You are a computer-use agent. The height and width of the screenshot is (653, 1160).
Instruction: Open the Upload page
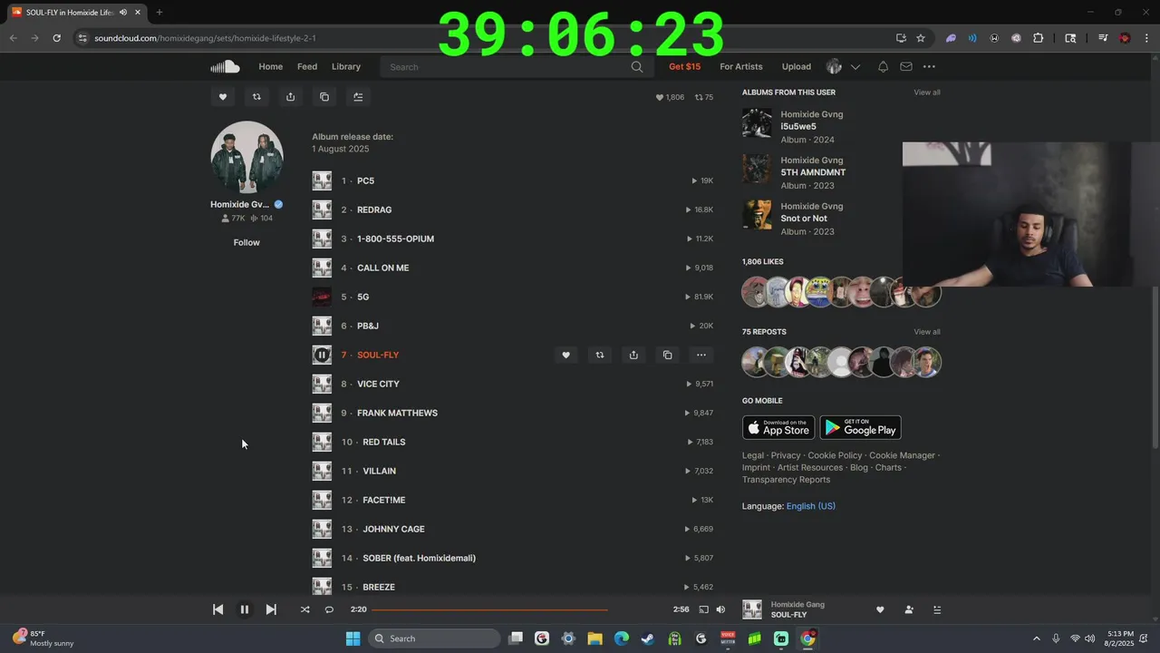[797, 66]
